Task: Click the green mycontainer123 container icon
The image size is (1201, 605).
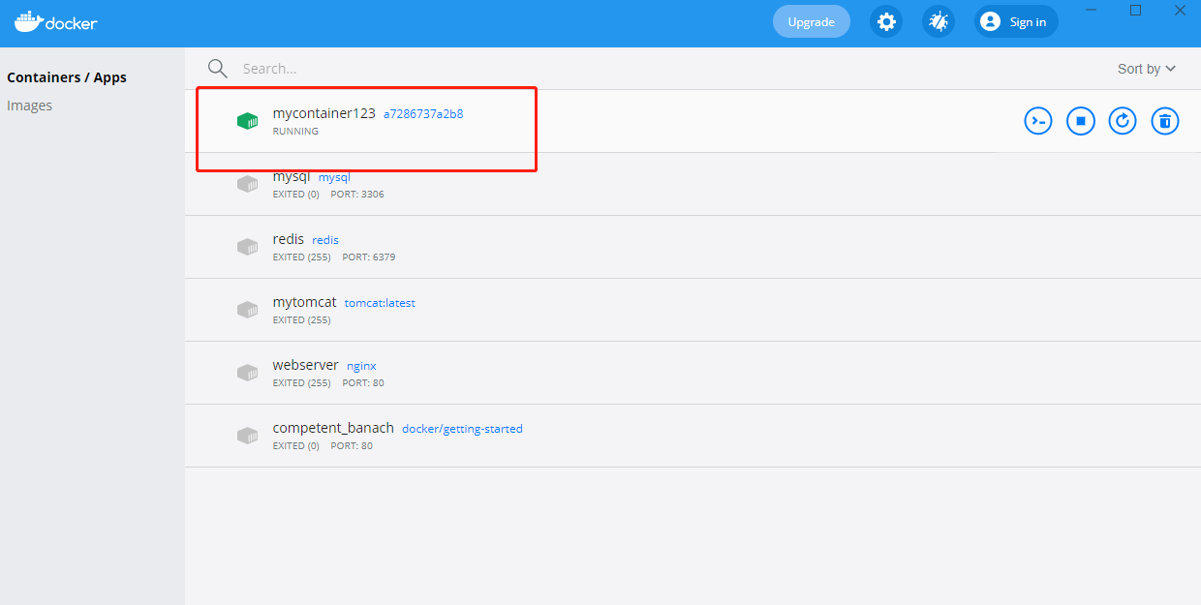Action: point(248,121)
